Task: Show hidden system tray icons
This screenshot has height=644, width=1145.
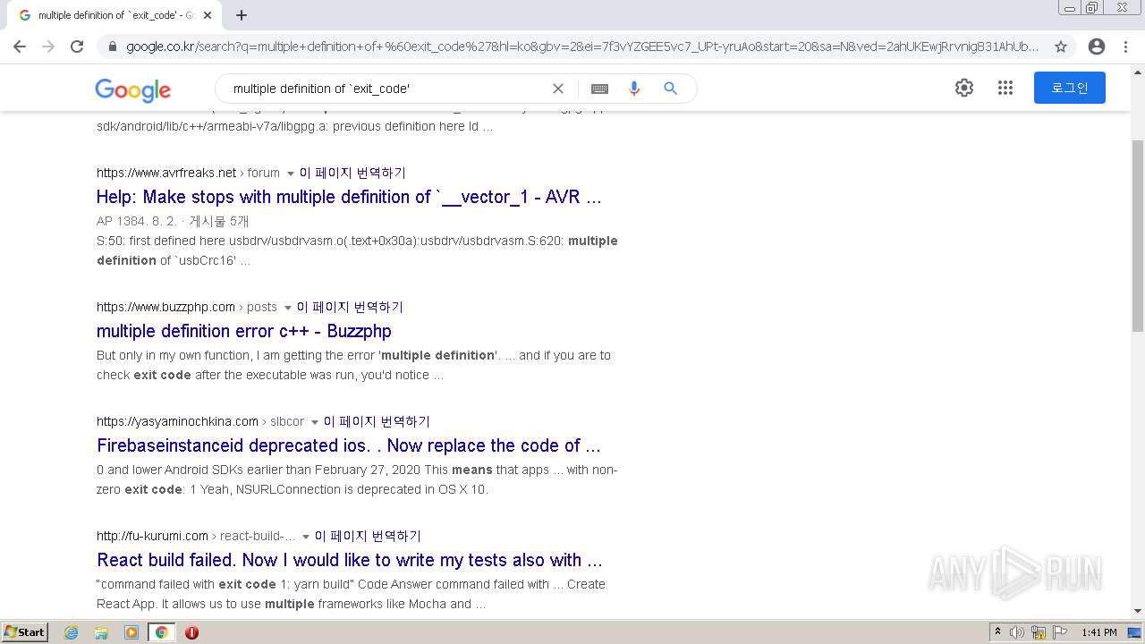Action: [x=997, y=632]
